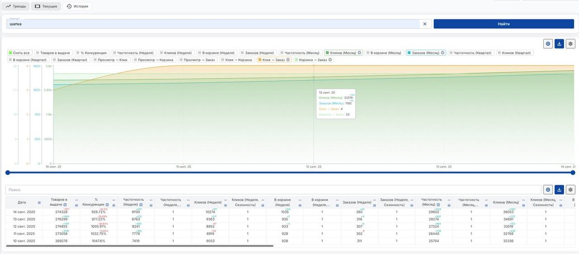579x254 pixels.
Task: Click the chart target/scope icon
Action: (x=548, y=44)
